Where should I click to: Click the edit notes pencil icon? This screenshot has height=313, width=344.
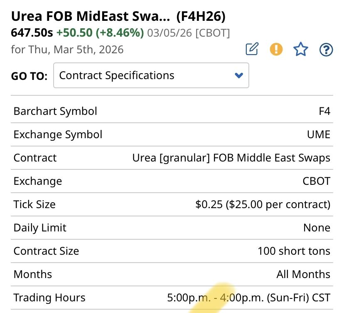[x=252, y=50]
